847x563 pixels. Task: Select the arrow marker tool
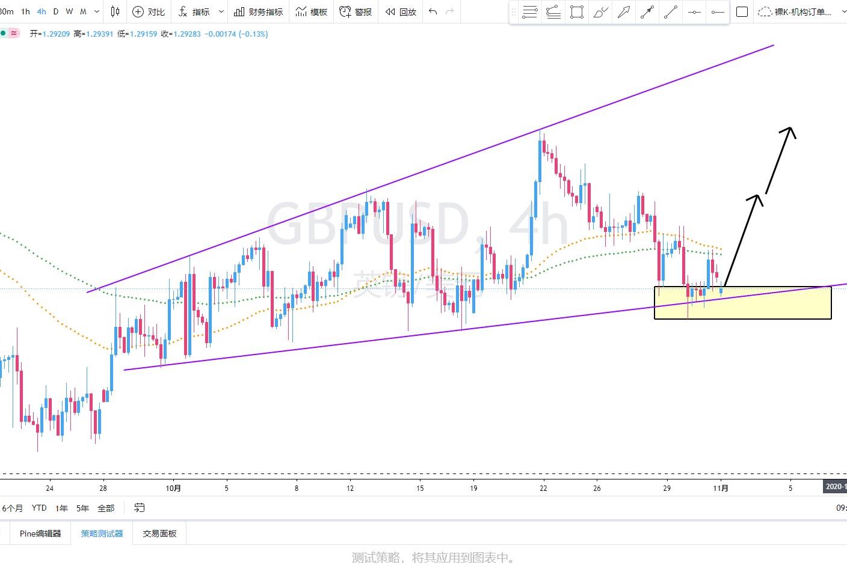[x=624, y=12]
